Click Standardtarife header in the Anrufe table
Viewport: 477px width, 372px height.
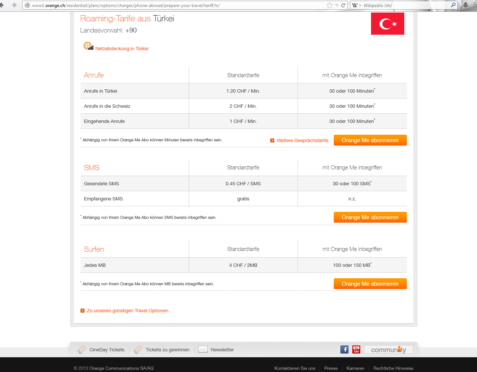click(243, 75)
